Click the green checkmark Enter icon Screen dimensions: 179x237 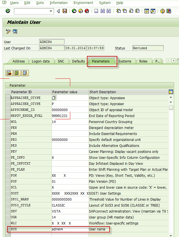[x=8, y=11]
